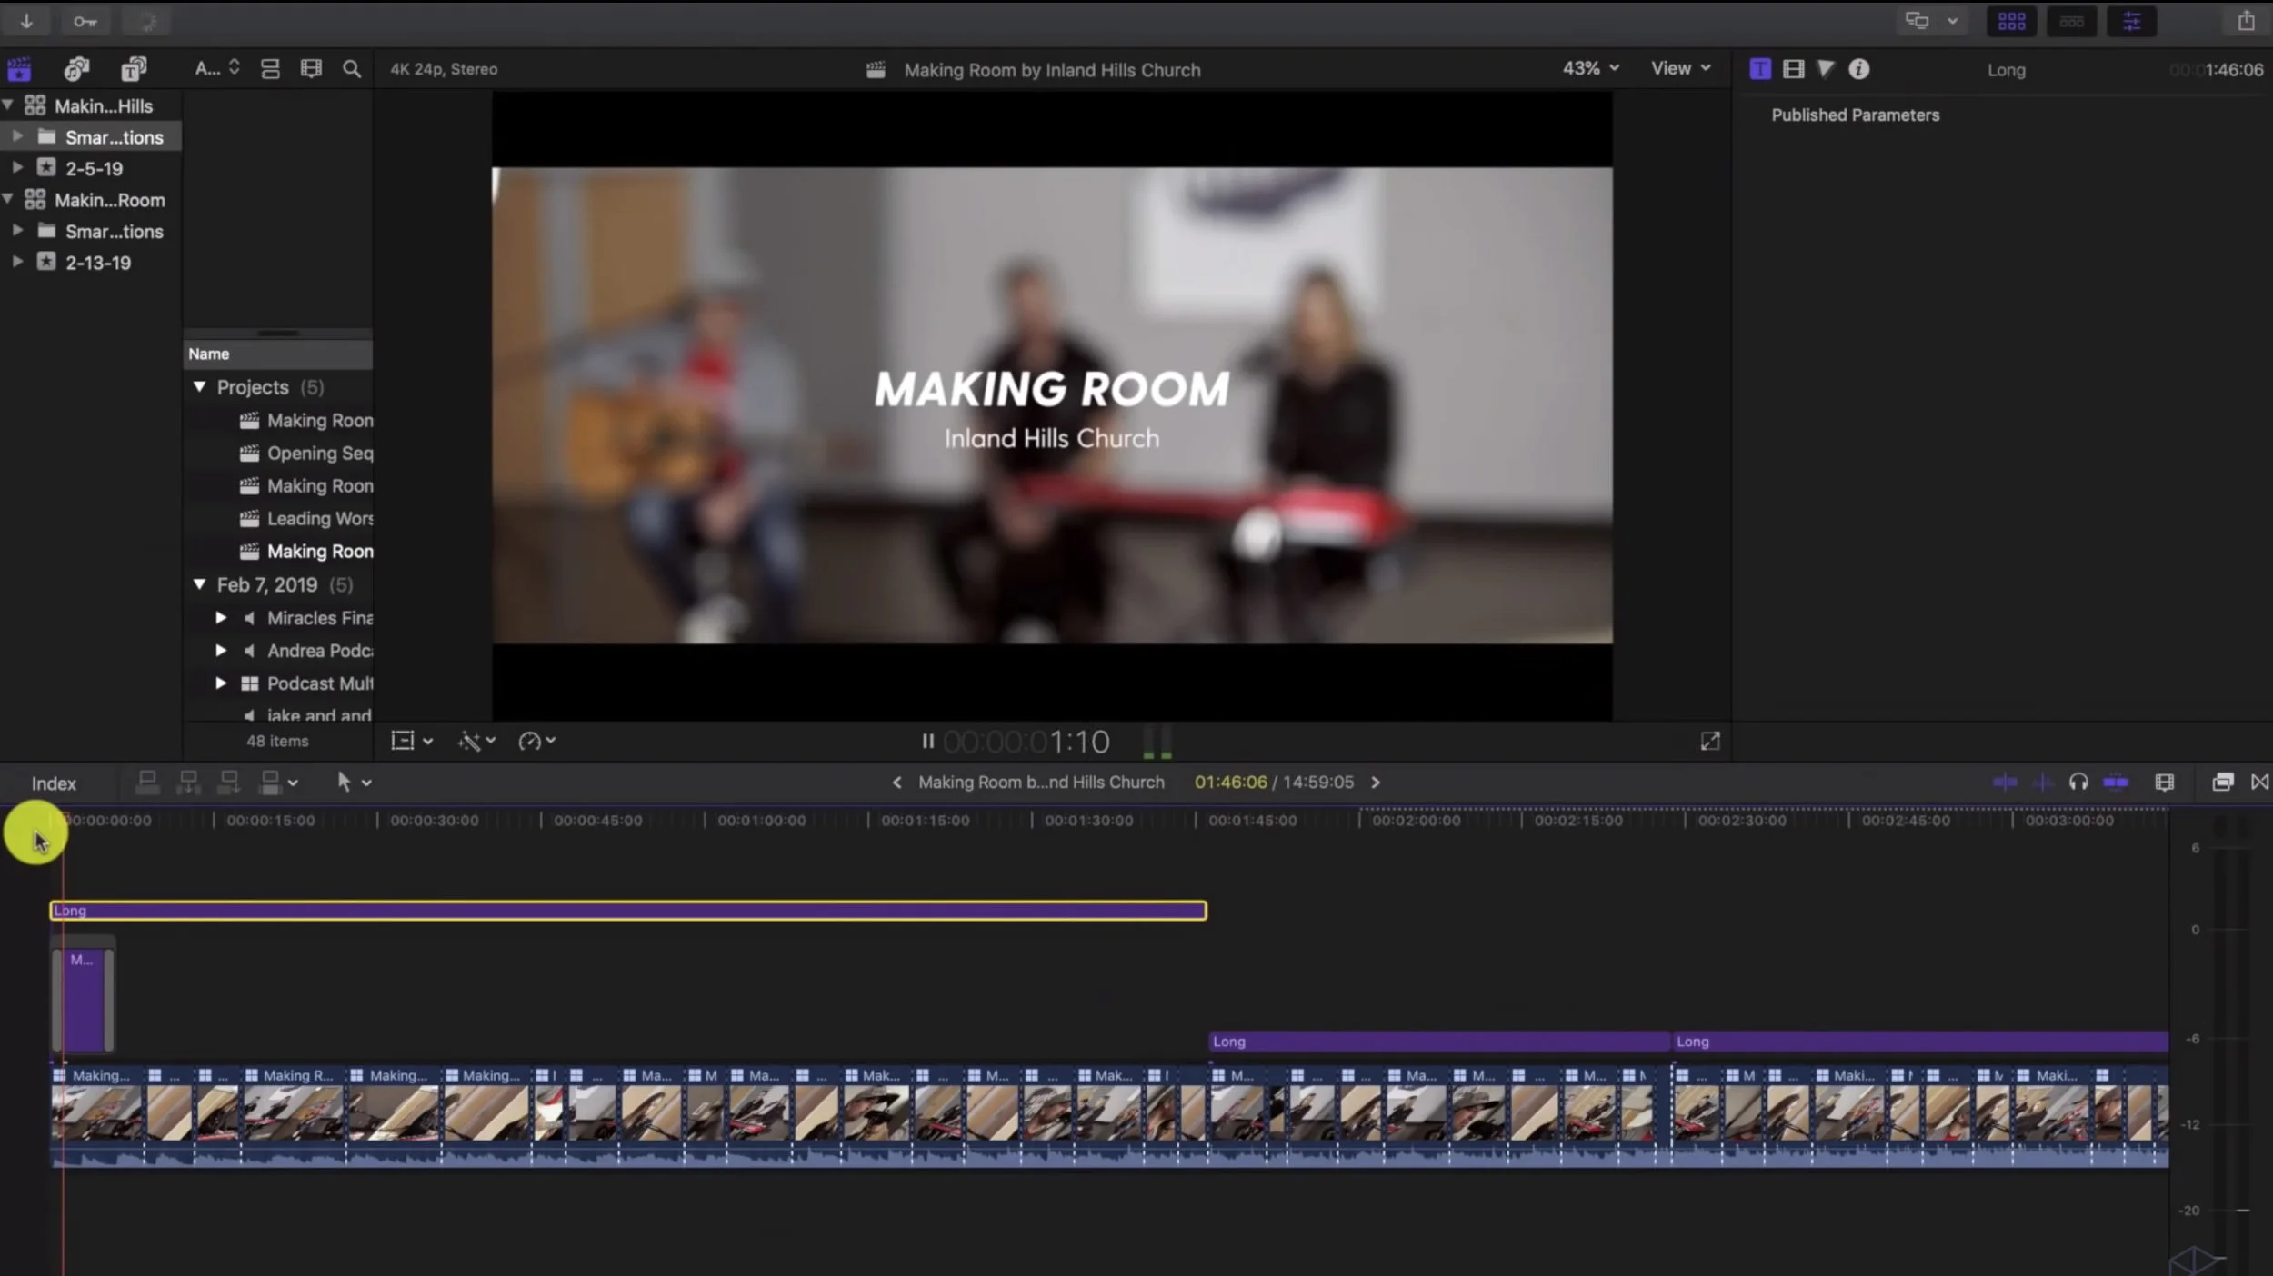Screen dimensions: 2273x1276
Task: Select the Smar...tions folder under Makin...Hills
Action: coord(91,137)
